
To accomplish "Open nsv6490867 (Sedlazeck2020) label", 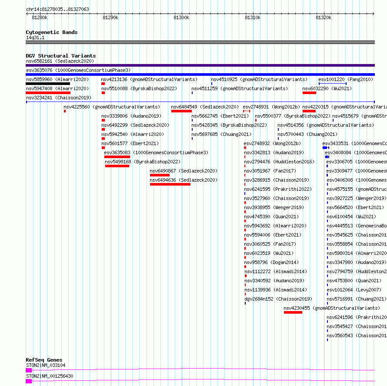I will (x=183, y=171).
